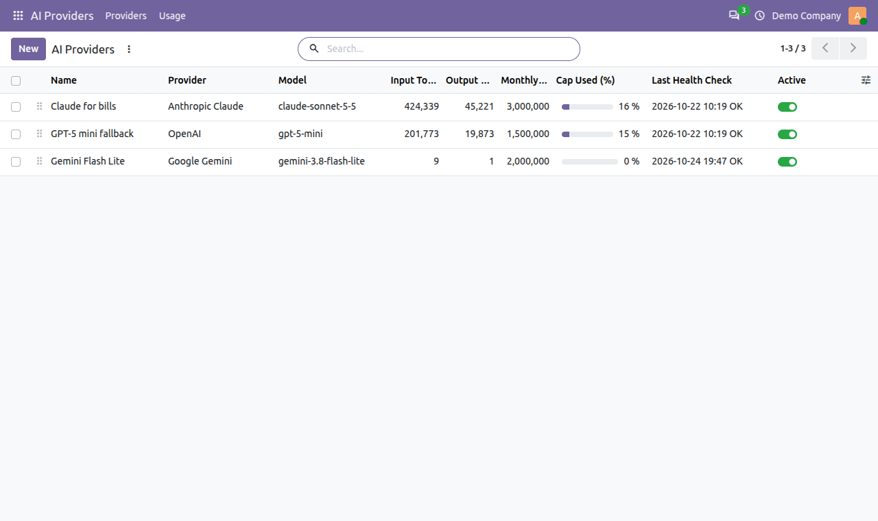The height and width of the screenshot is (521, 878).
Task: Open the conversations messages icon
Action: (x=734, y=16)
